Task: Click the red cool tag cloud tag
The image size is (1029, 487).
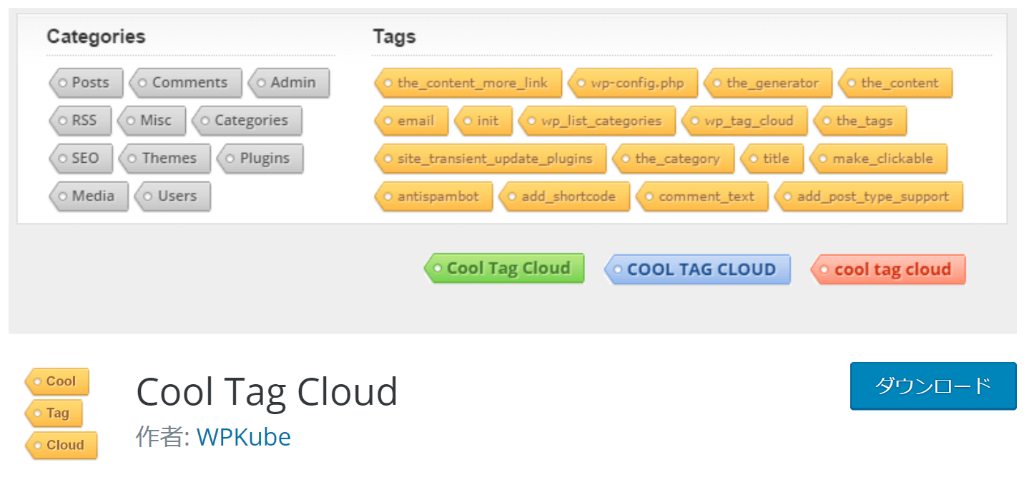Action: click(x=888, y=269)
